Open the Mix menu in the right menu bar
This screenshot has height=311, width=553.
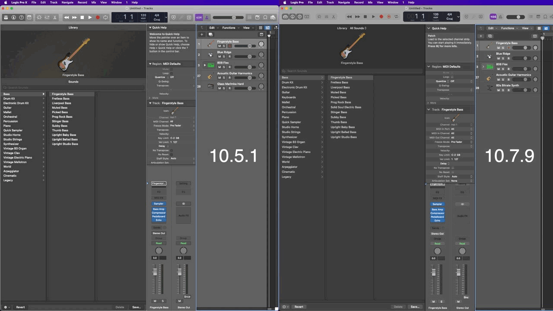tap(370, 2)
